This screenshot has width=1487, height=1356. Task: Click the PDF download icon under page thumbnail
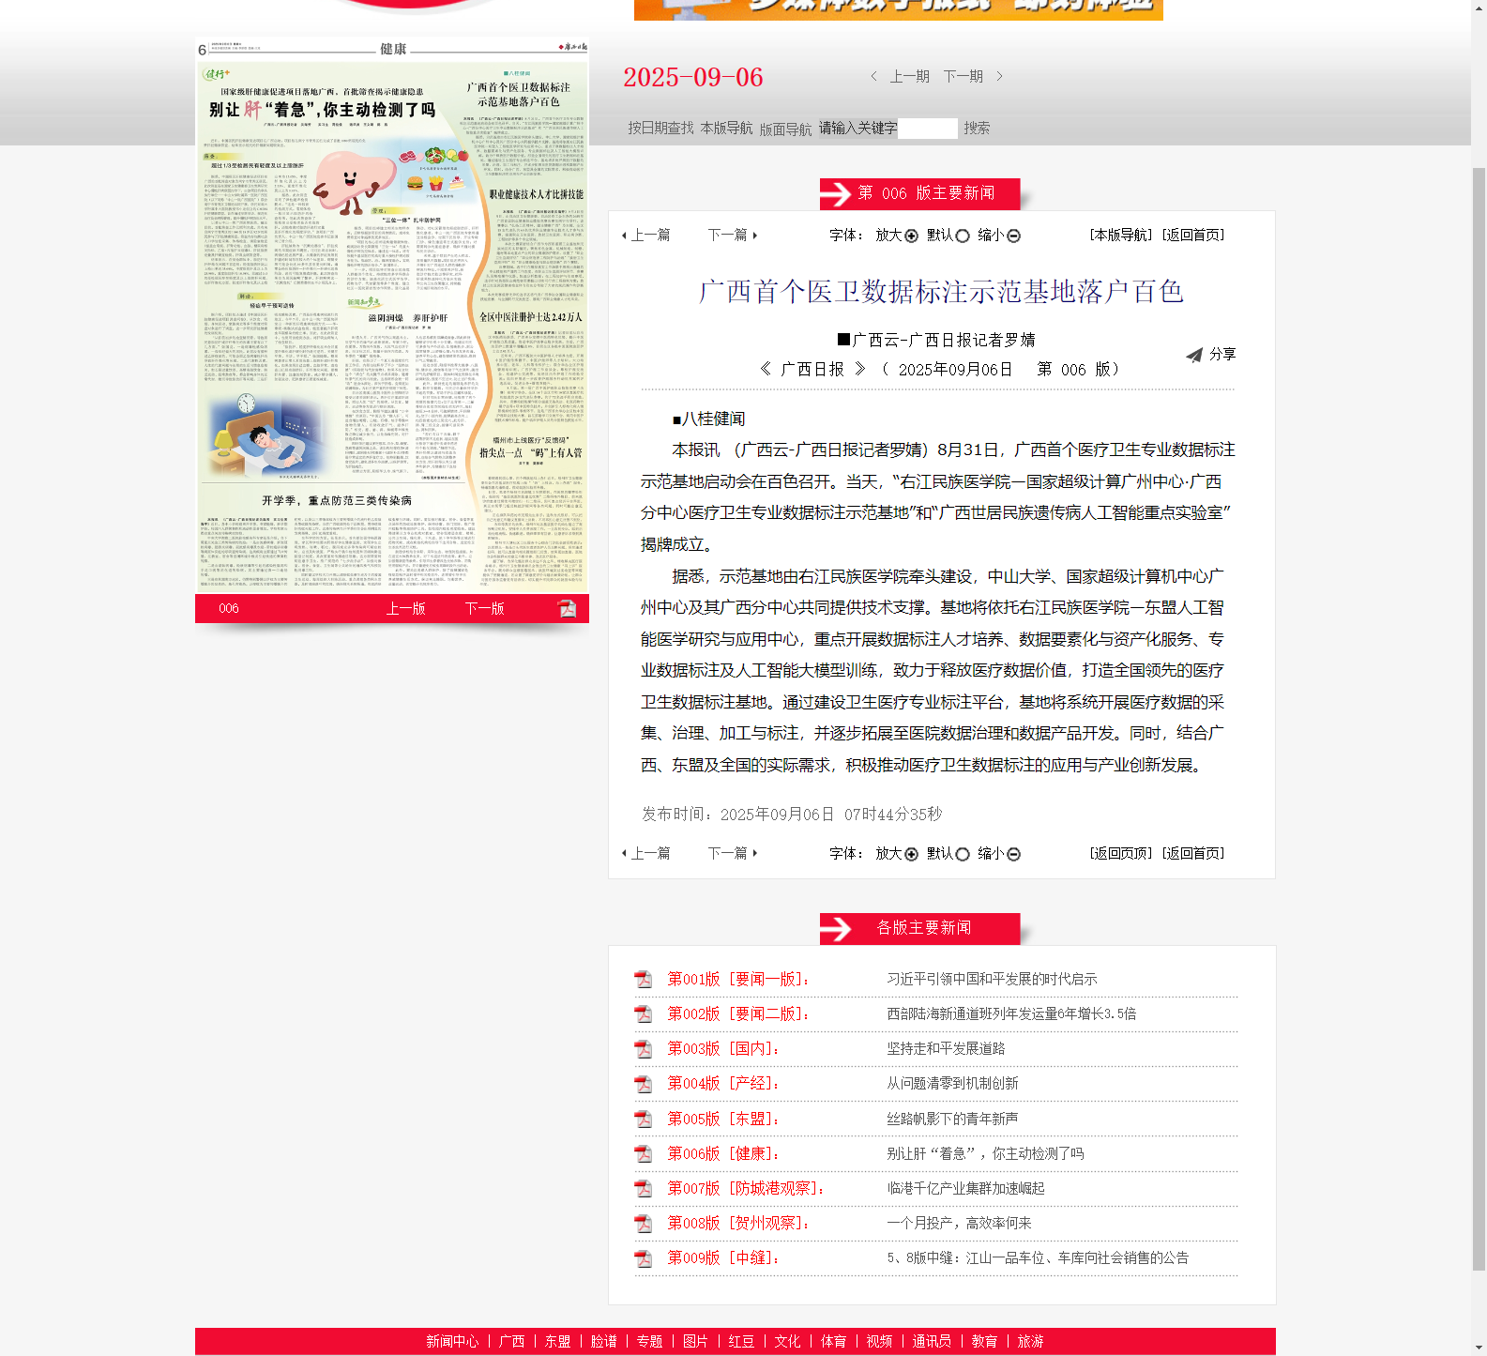tap(567, 608)
